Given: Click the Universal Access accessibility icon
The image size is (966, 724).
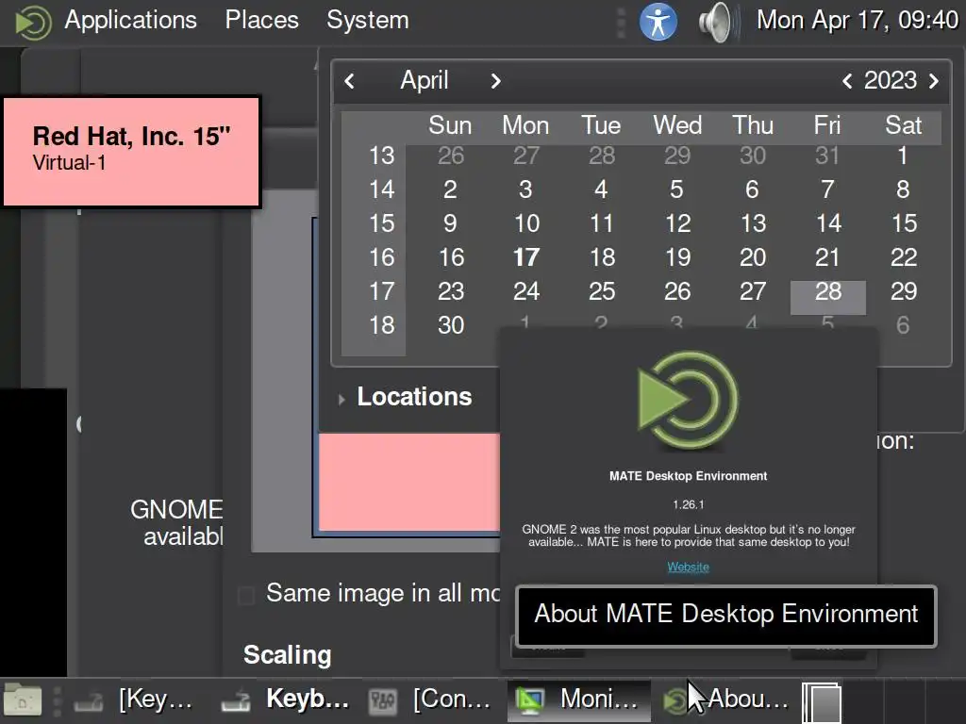Looking at the screenshot, I should tap(658, 22).
